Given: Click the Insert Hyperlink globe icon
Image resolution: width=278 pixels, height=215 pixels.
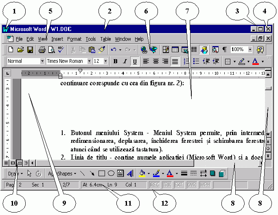Looking at the screenshot, I should [144, 50].
